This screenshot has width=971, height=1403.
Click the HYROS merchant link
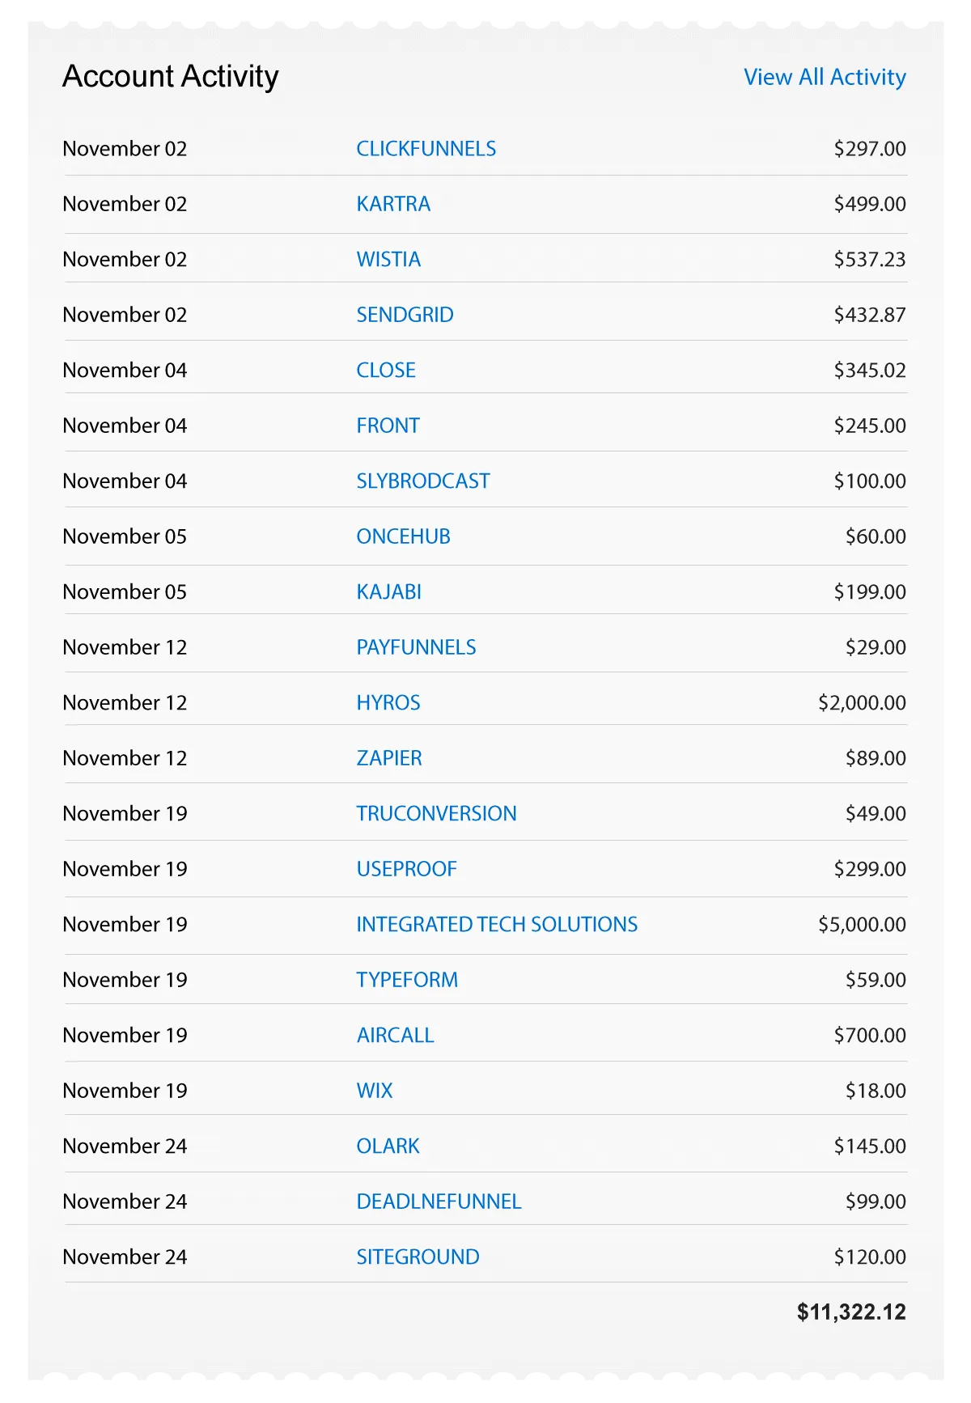[388, 703]
